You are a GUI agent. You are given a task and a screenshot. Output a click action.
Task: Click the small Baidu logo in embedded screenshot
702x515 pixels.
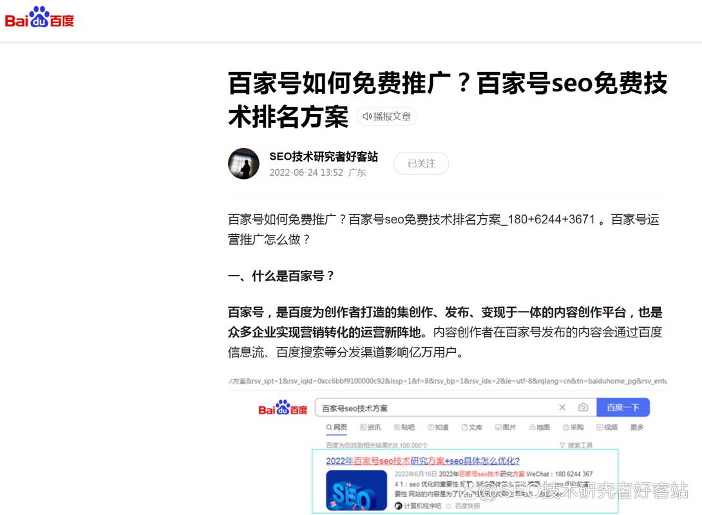pyautogui.click(x=283, y=407)
